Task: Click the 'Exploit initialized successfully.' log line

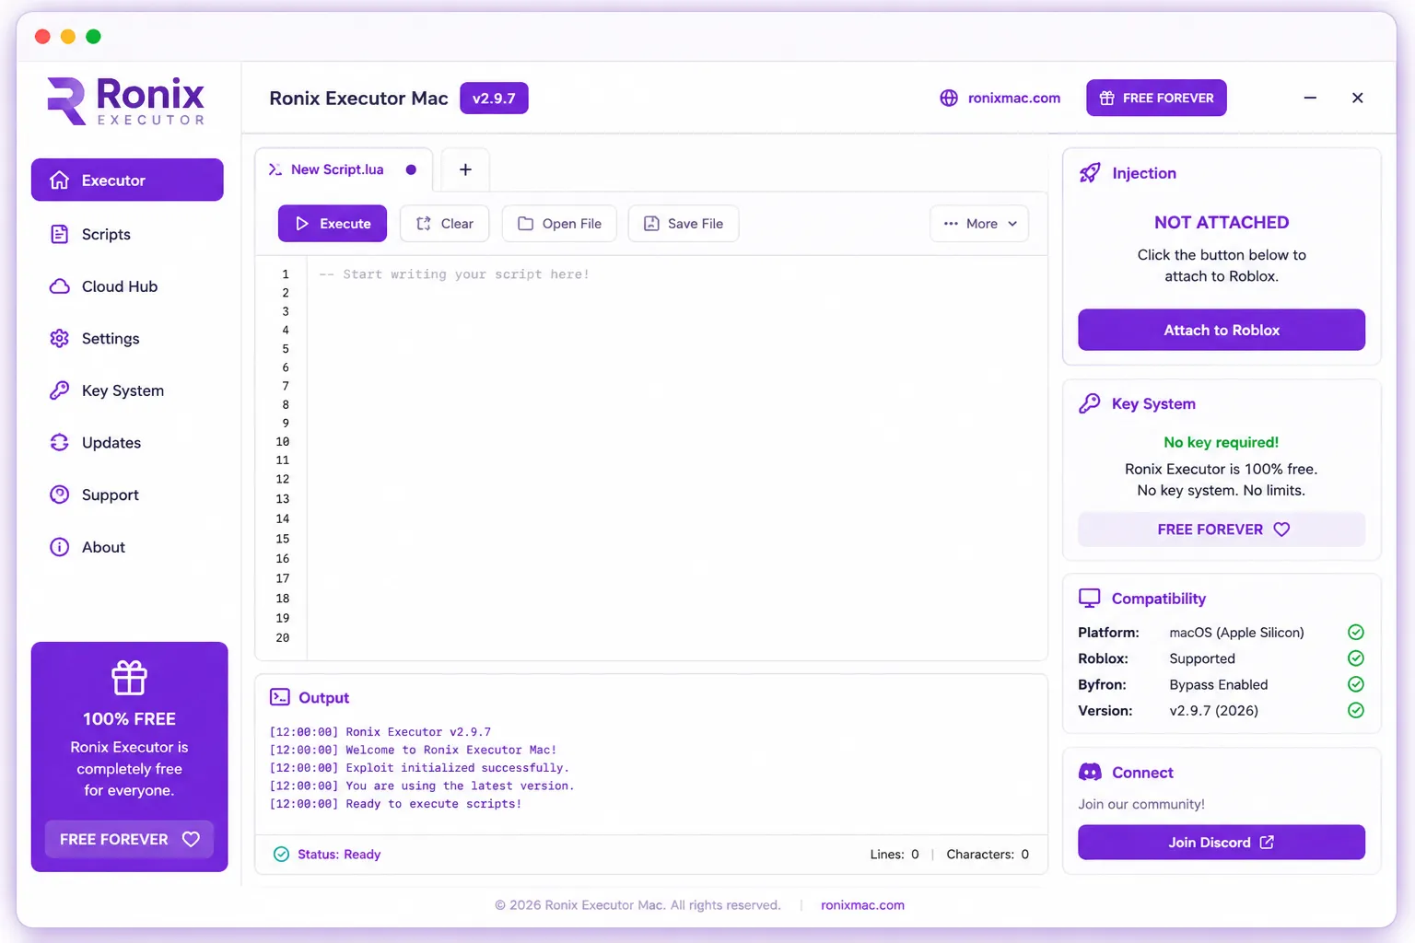Action: (419, 768)
